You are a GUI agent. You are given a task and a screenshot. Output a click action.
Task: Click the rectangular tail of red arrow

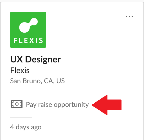[114, 105]
